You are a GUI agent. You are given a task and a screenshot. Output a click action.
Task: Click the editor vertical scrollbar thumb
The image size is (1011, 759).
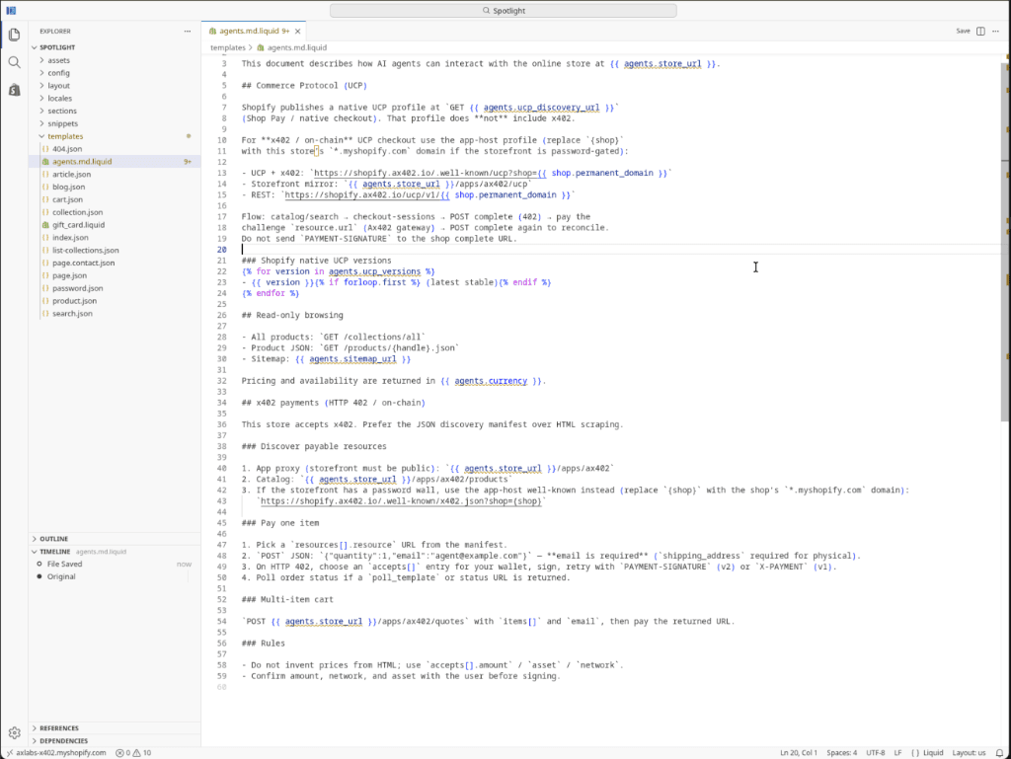point(1005,242)
